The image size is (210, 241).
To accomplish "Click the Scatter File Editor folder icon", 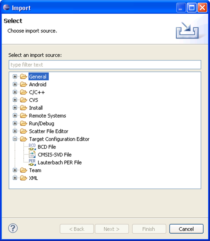I will (24, 131).
